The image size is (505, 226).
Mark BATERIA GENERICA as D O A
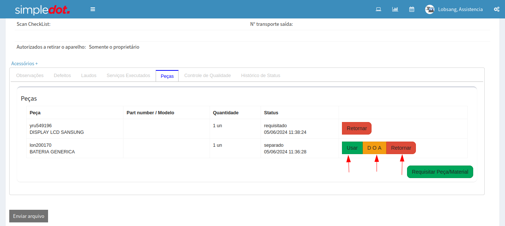click(374, 148)
